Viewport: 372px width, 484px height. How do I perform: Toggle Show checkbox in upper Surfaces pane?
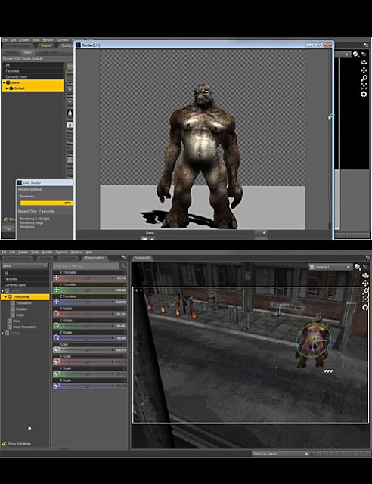click(x=5, y=219)
